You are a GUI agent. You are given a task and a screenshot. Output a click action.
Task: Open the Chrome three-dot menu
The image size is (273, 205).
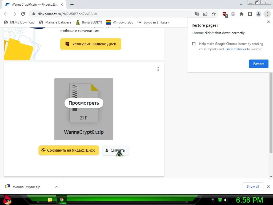coord(267,14)
